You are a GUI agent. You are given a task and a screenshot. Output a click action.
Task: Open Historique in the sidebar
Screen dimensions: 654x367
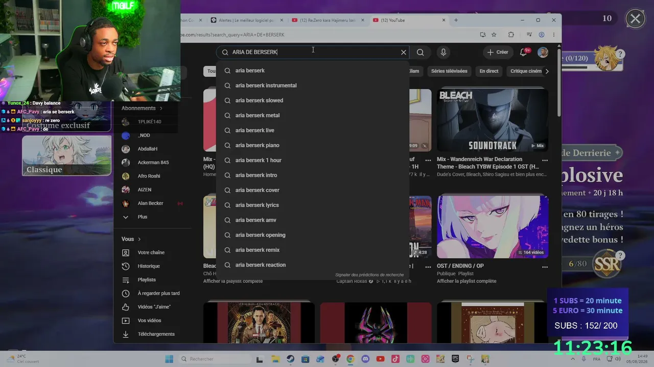coord(149,266)
